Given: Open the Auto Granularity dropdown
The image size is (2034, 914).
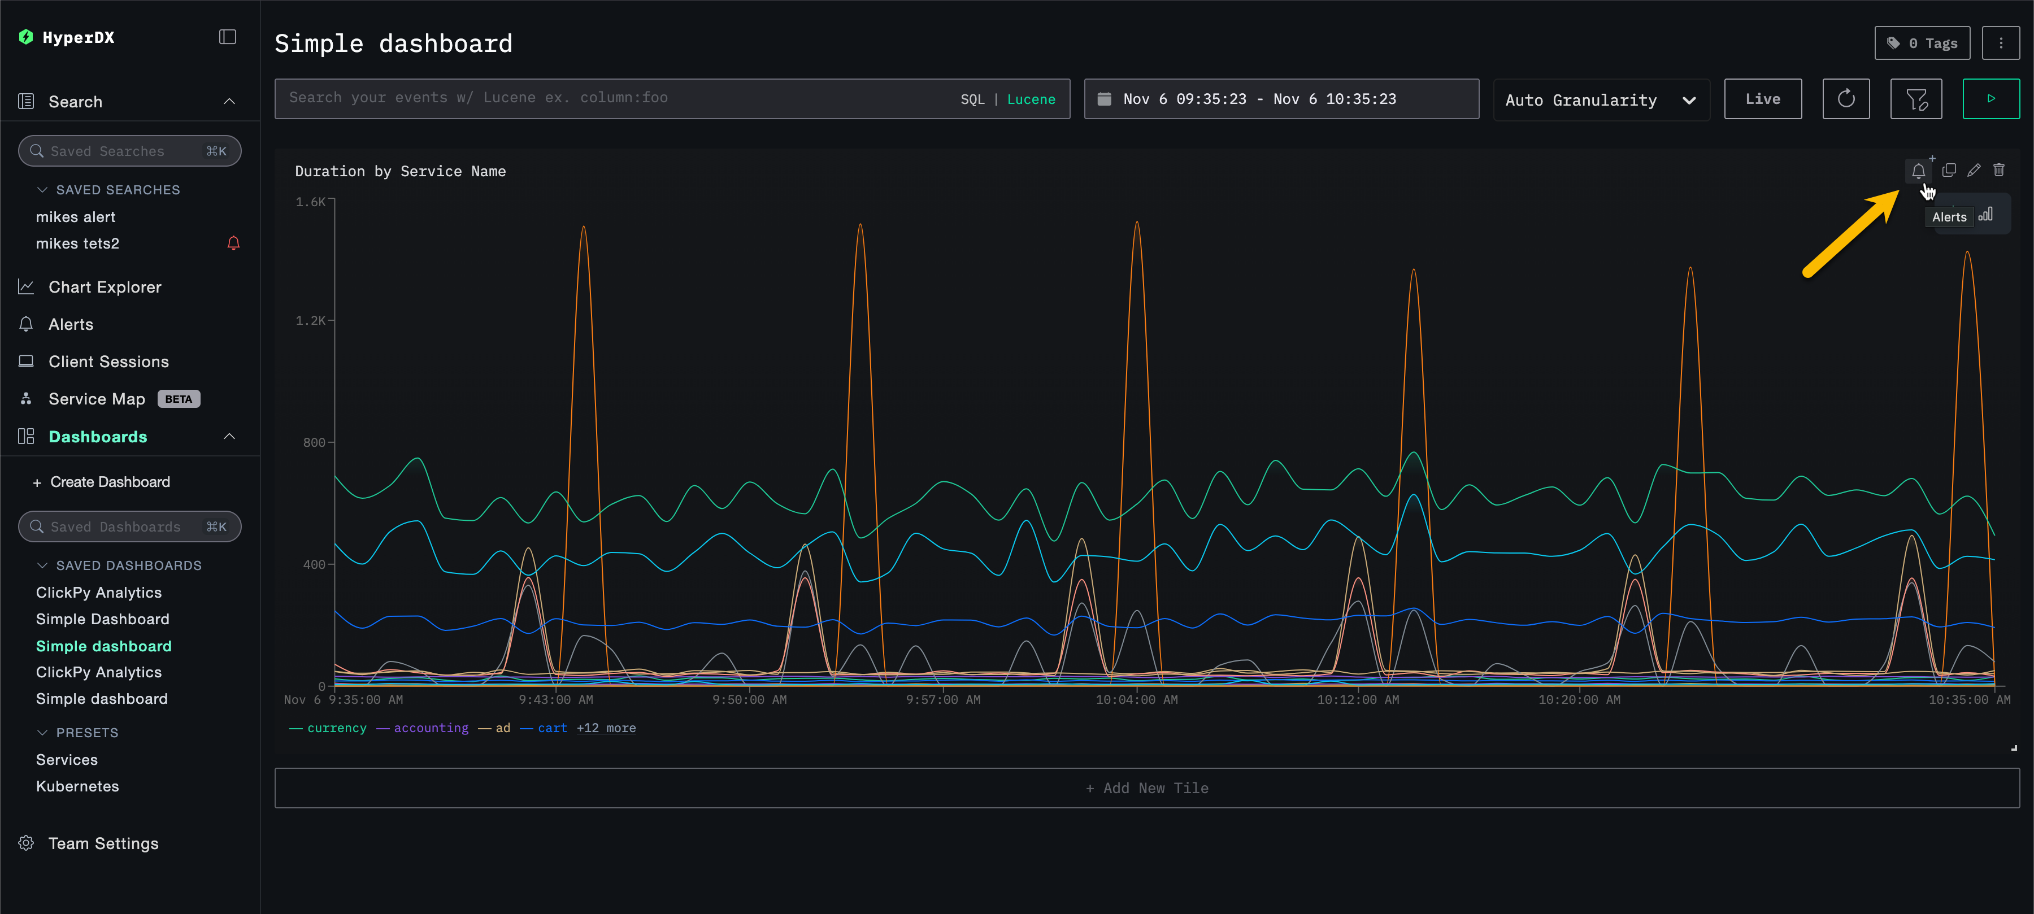Looking at the screenshot, I should tap(1601, 100).
